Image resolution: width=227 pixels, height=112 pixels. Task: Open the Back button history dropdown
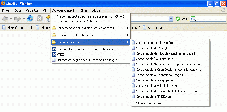tap(11, 19)
